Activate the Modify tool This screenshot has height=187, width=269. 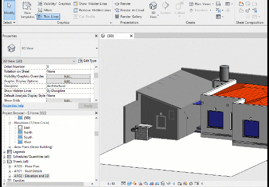[x=9, y=10]
